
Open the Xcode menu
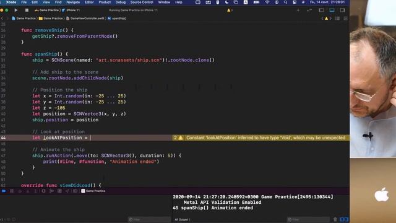pyautogui.click(x=11, y=2)
